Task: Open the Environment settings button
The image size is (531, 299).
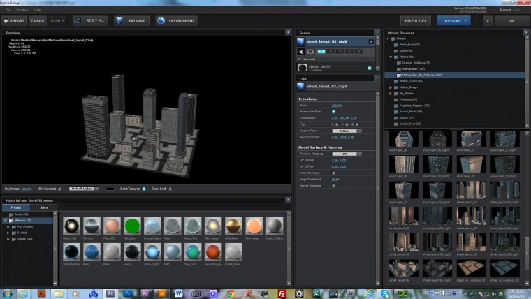Action: tap(176, 21)
